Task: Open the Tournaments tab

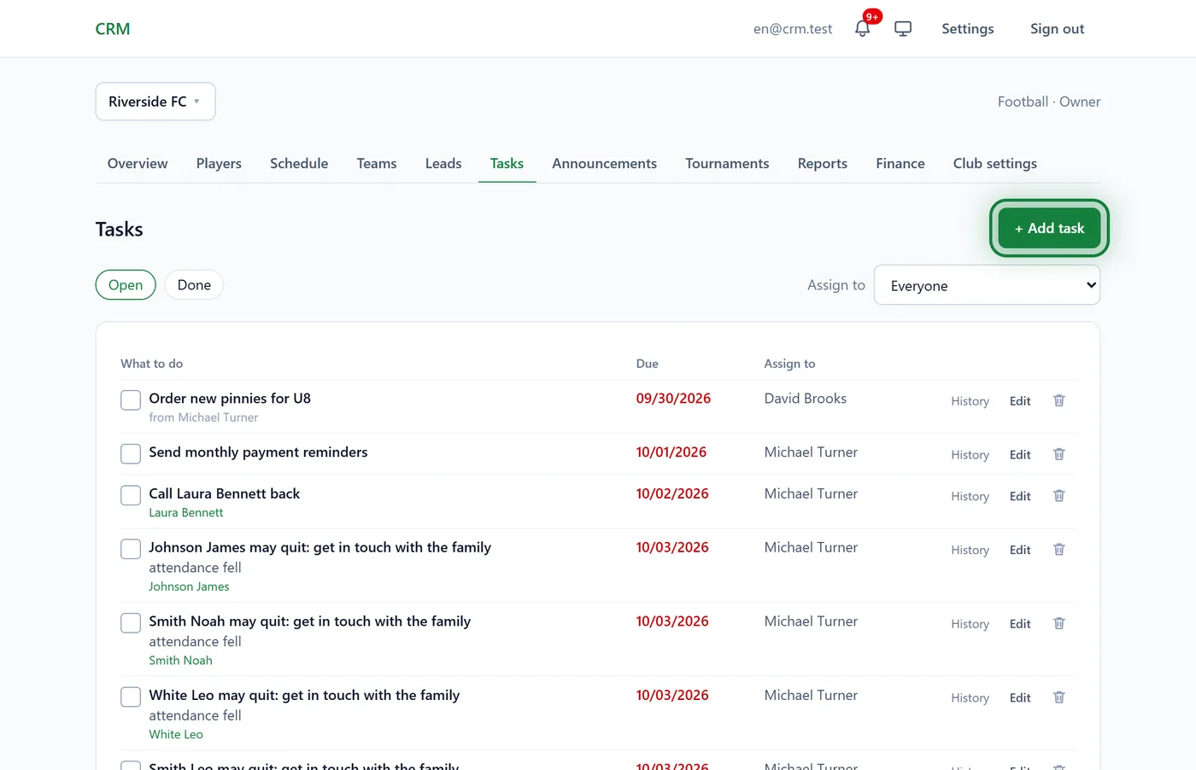Action: [x=727, y=163]
